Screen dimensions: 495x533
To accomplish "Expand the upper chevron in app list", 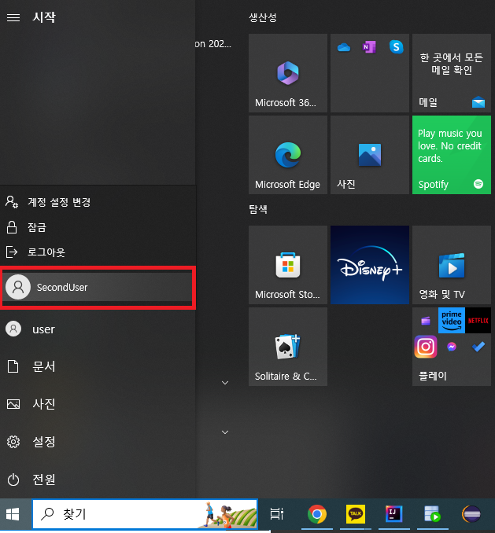I will (225, 383).
